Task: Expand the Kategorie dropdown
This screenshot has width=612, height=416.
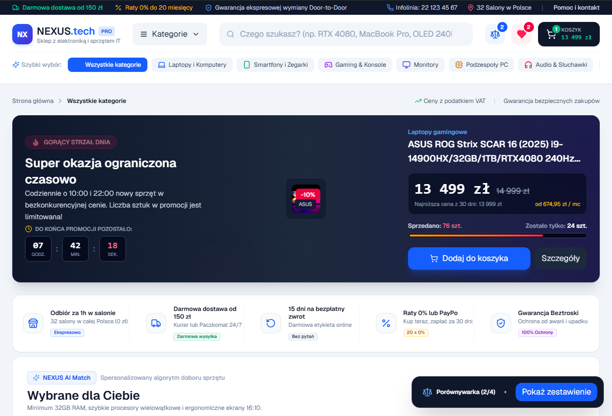Action: click(x=170, y=34)
